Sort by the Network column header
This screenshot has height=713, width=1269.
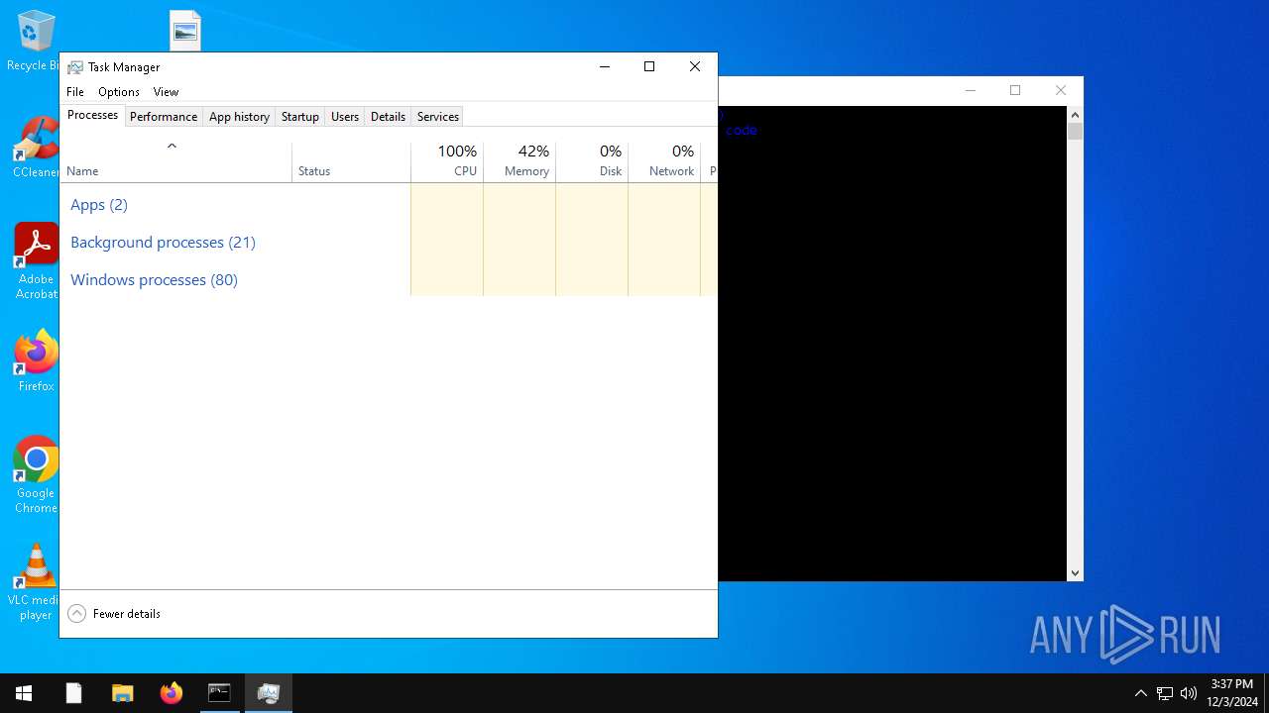click(664, 161)
